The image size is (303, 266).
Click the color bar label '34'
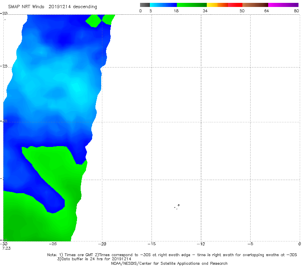pos(205,11)
